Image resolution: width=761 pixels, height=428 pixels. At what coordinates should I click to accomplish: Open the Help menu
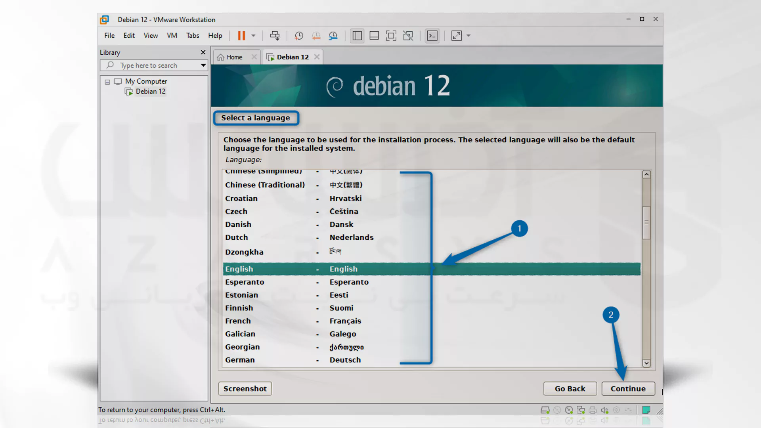(x=215, y=36)
